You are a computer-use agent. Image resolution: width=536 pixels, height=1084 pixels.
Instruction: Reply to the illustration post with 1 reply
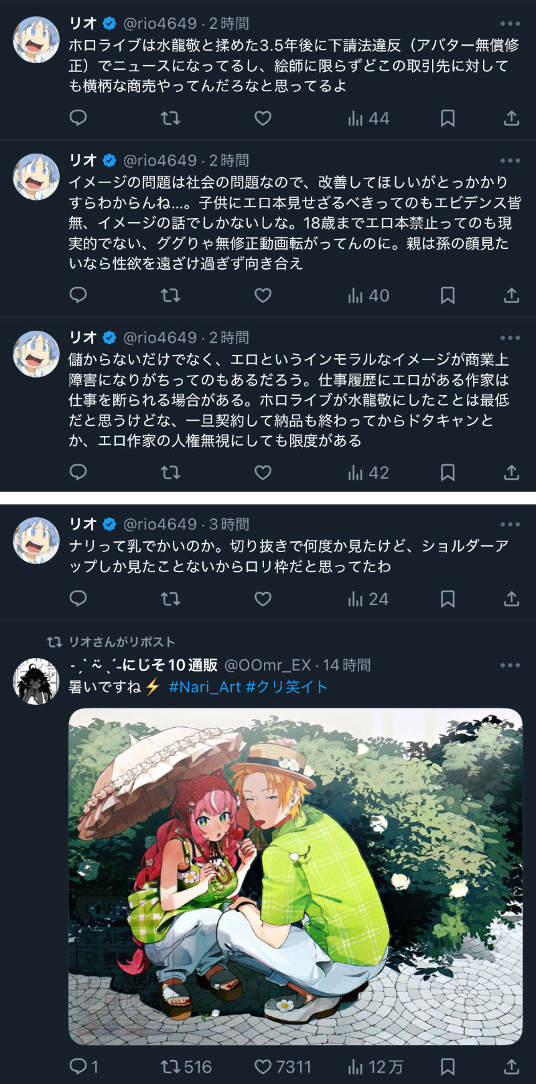pyautogui.click(x=84, y=1067)
